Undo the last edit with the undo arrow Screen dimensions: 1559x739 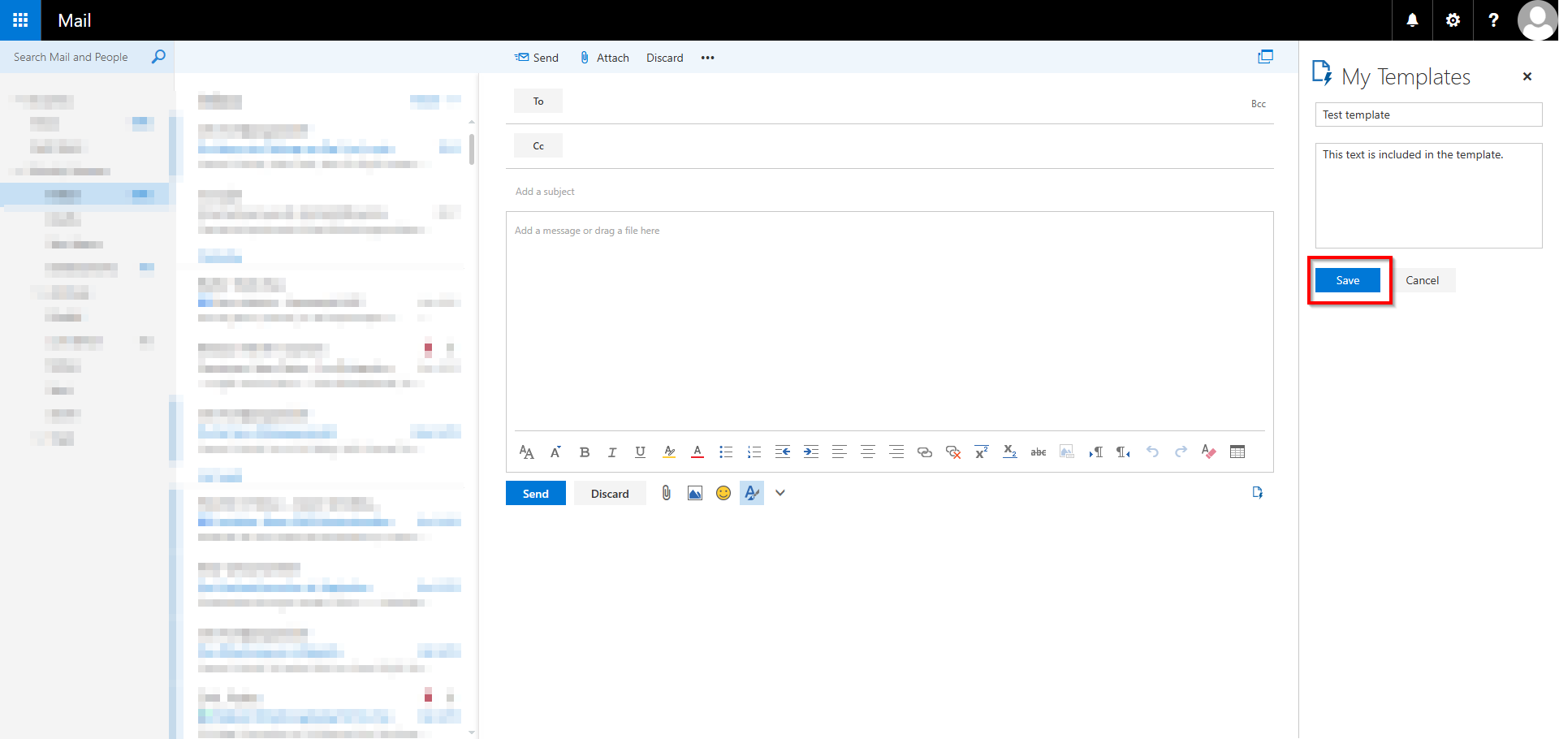coord(1152,452)
